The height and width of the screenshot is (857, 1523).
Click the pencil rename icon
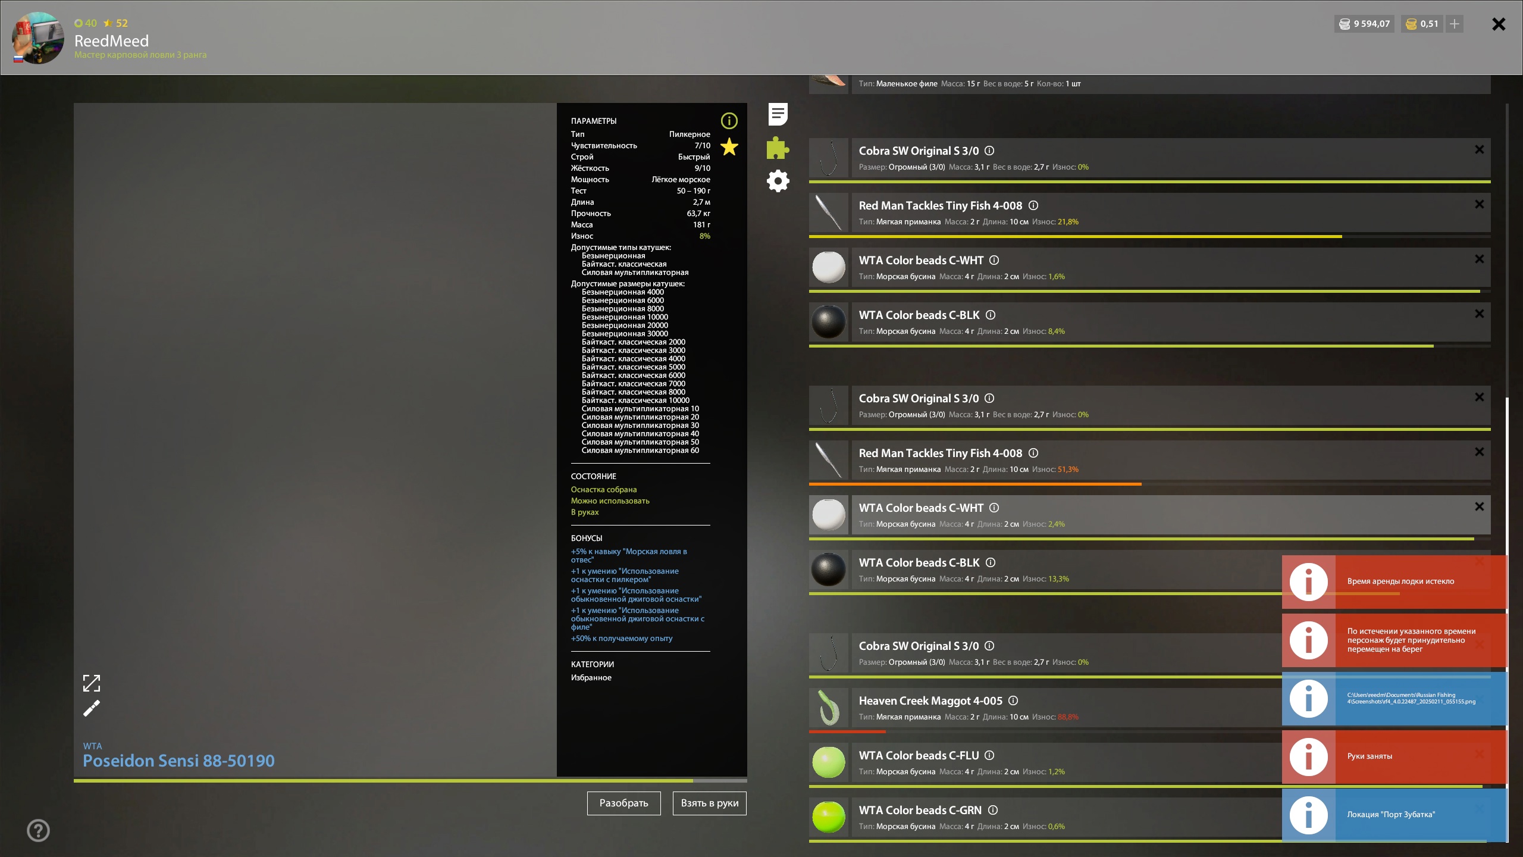(92, 708)
